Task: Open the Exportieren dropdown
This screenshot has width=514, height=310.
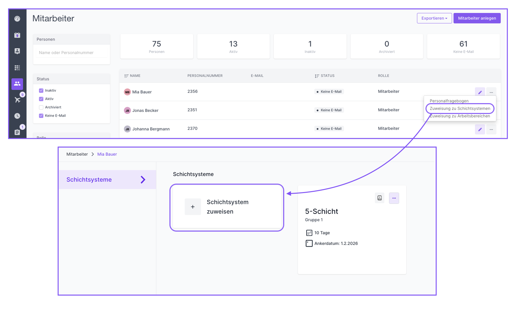Action: 434,18
